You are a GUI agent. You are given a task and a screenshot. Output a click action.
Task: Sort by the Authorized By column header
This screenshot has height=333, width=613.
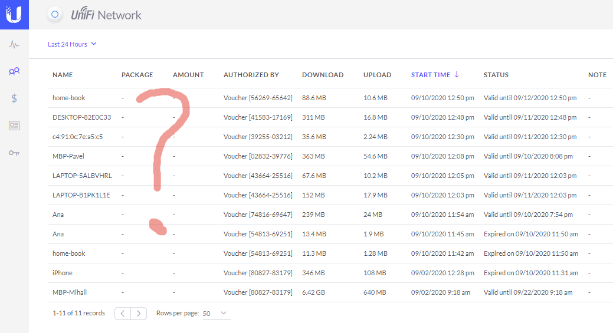point(251,75)
